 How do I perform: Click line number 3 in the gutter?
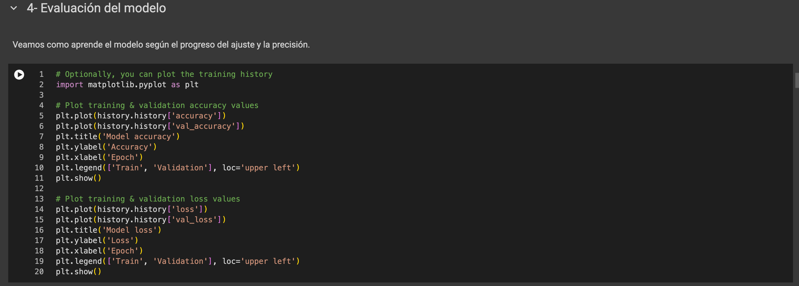41,95
